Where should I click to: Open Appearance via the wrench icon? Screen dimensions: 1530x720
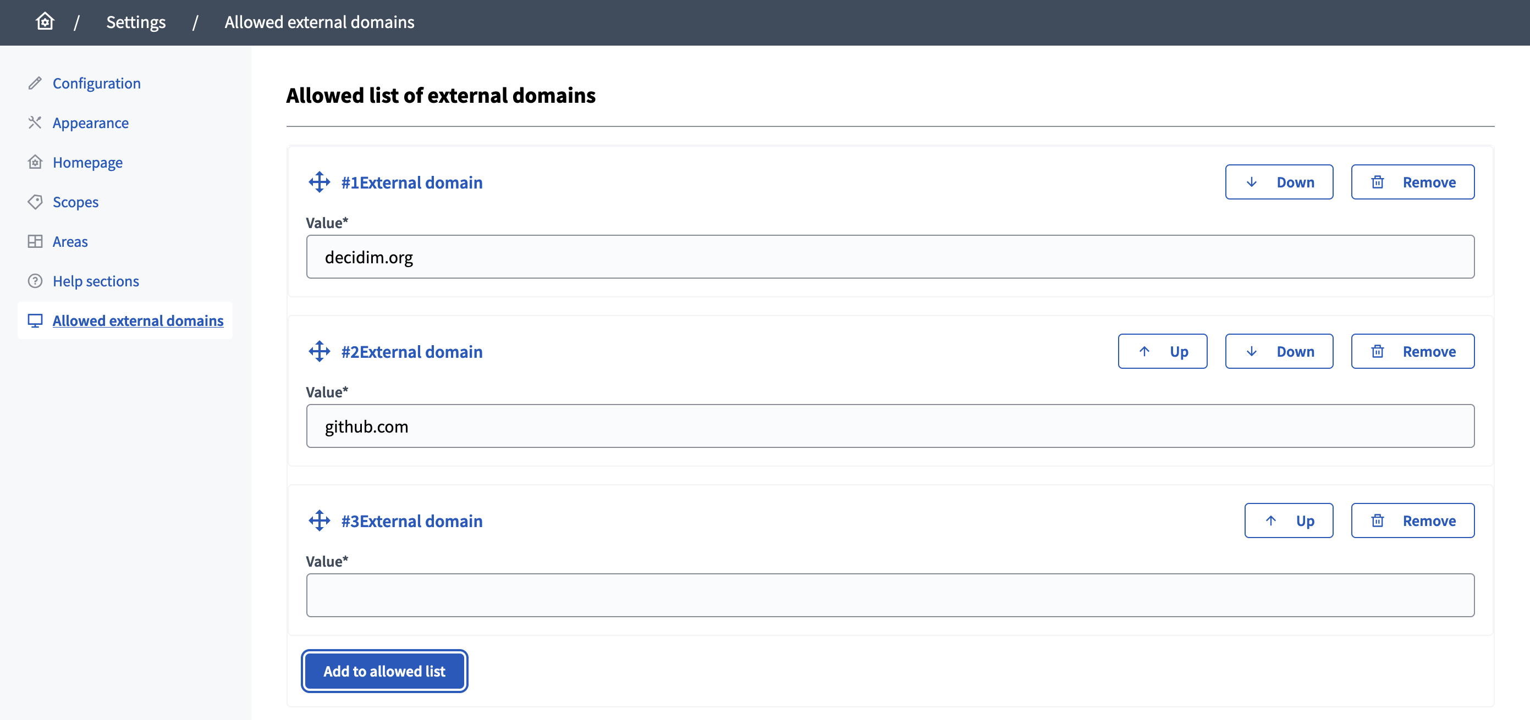tap(35, 122)
